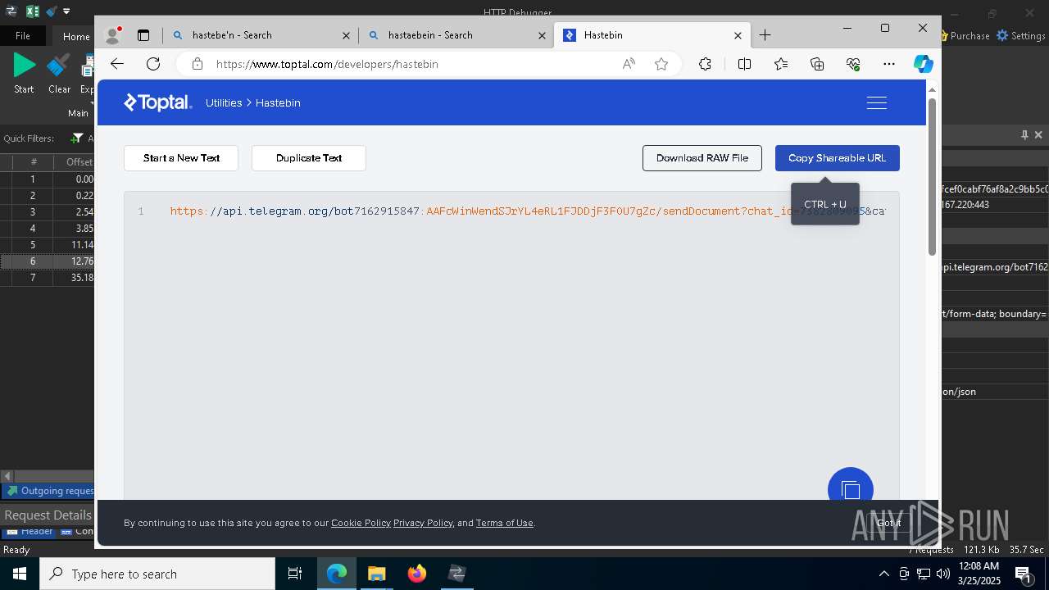View site information lock icon

(196, 64)
